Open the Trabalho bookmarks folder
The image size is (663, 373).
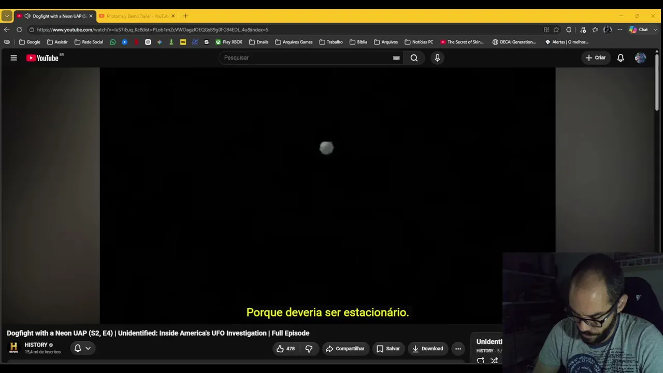coord(331,42)
